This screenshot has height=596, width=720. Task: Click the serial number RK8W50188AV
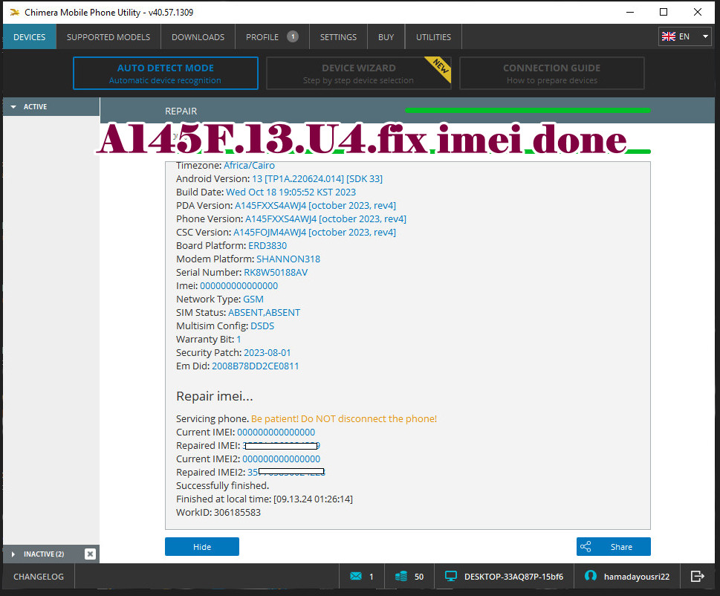coord(276,272)
